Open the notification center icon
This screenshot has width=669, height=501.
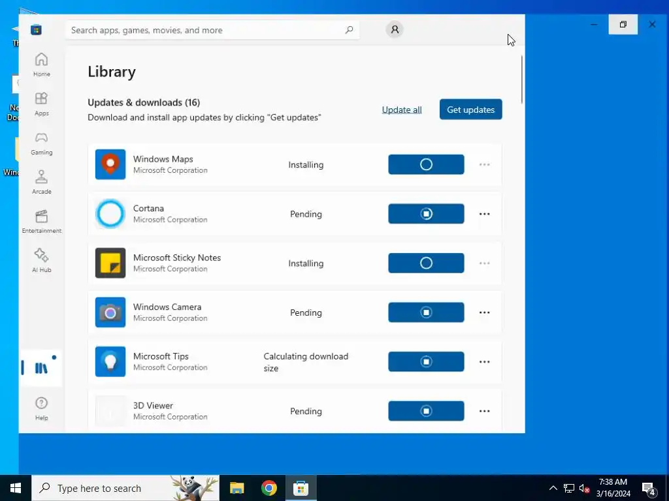(649, 489)
